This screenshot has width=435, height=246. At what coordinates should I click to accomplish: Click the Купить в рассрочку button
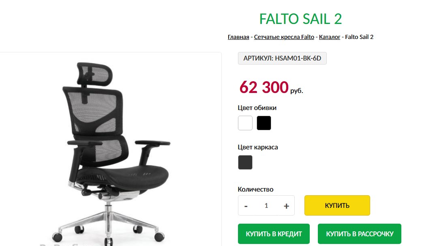pos(360,234)
